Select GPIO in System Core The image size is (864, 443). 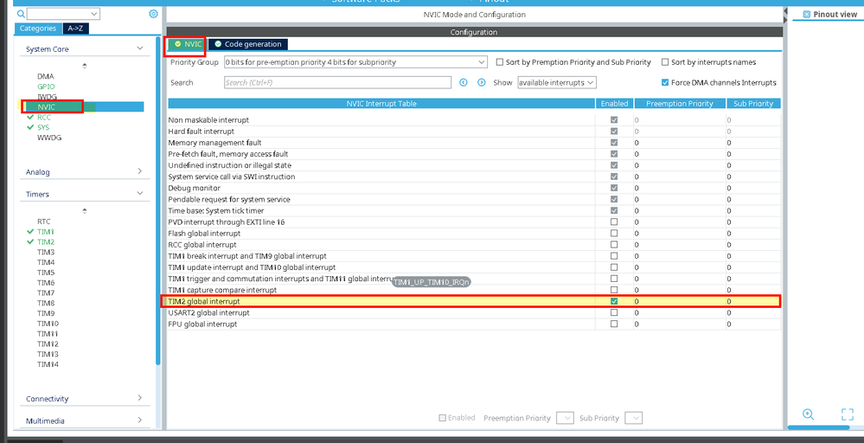[x=47, y=87]
